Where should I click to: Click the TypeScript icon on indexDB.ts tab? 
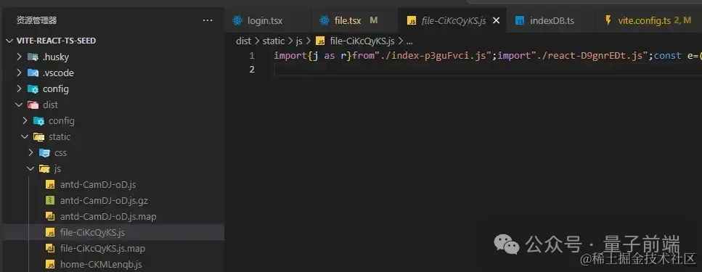520,21
